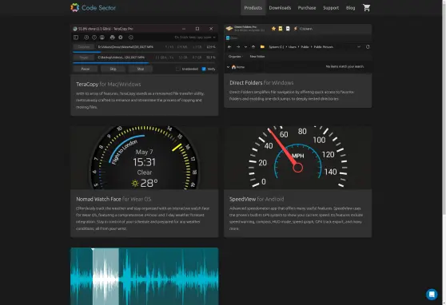The image size is (446, 305).
Task: Expand the address bar history chevron
Action: click(359, 47)
